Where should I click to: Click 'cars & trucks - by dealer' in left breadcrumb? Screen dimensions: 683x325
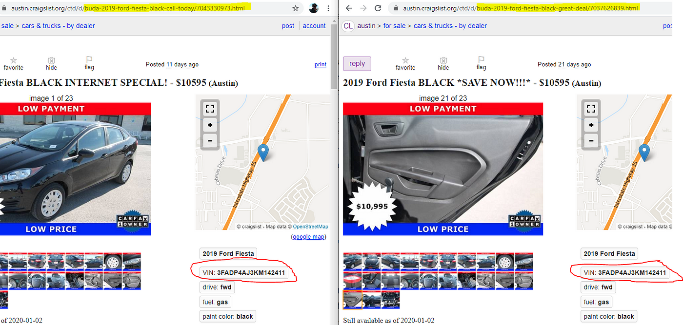(x=58, y=26)
